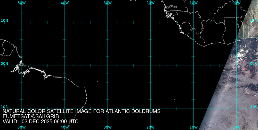Click the 40W longitude label at top
This screenshot has width=258, height=130.
tap(64, 3)
